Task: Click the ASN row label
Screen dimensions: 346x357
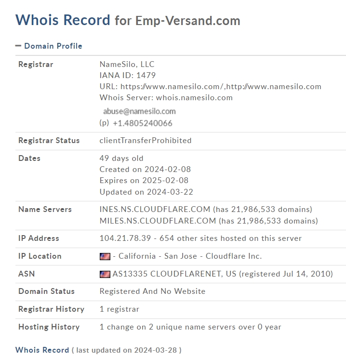Action: click(27, 274)
